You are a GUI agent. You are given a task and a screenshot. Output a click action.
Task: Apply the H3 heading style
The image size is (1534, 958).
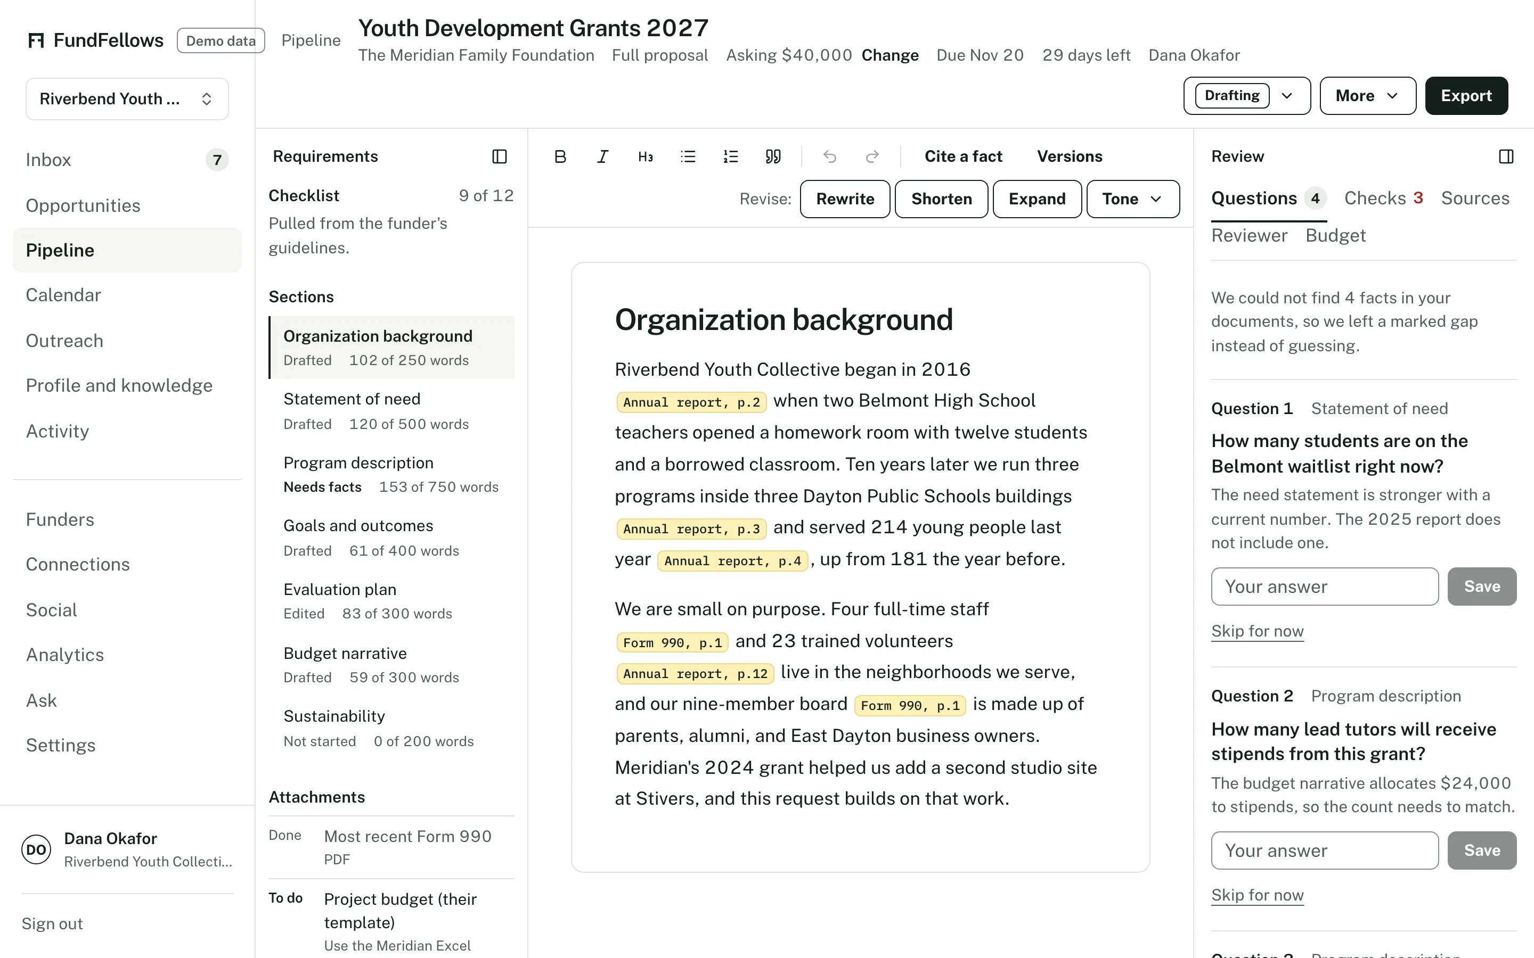(x=646, y=156)
